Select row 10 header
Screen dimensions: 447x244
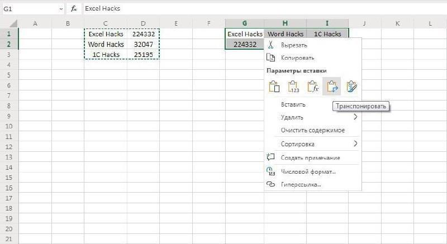pyautogui.click(x=9, y=126)
